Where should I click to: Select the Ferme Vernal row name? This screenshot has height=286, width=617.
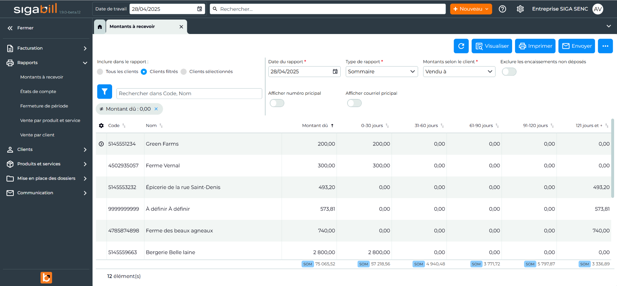click(x=163, y=166)
